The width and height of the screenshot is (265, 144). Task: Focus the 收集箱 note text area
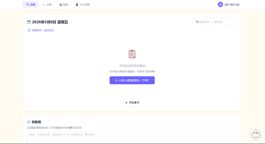[132, 138]
